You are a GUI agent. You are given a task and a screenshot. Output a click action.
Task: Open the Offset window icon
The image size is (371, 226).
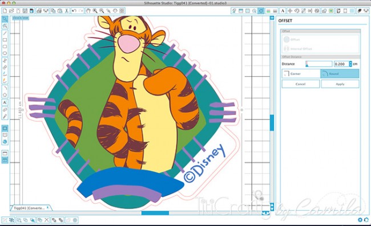(261, 11)
